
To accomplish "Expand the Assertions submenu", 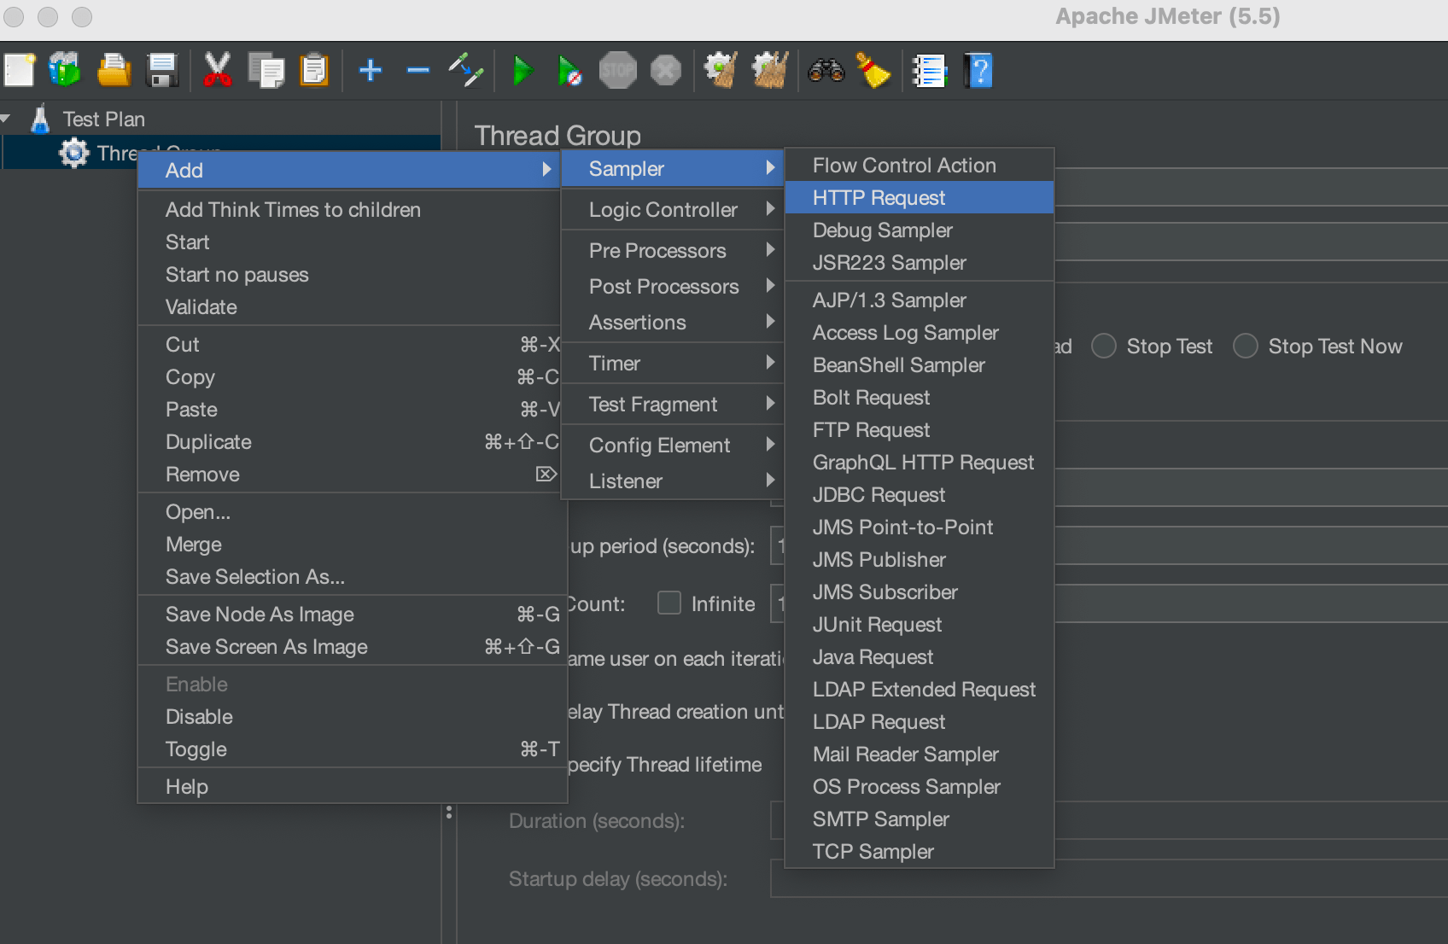I will [x=671, y=323].
